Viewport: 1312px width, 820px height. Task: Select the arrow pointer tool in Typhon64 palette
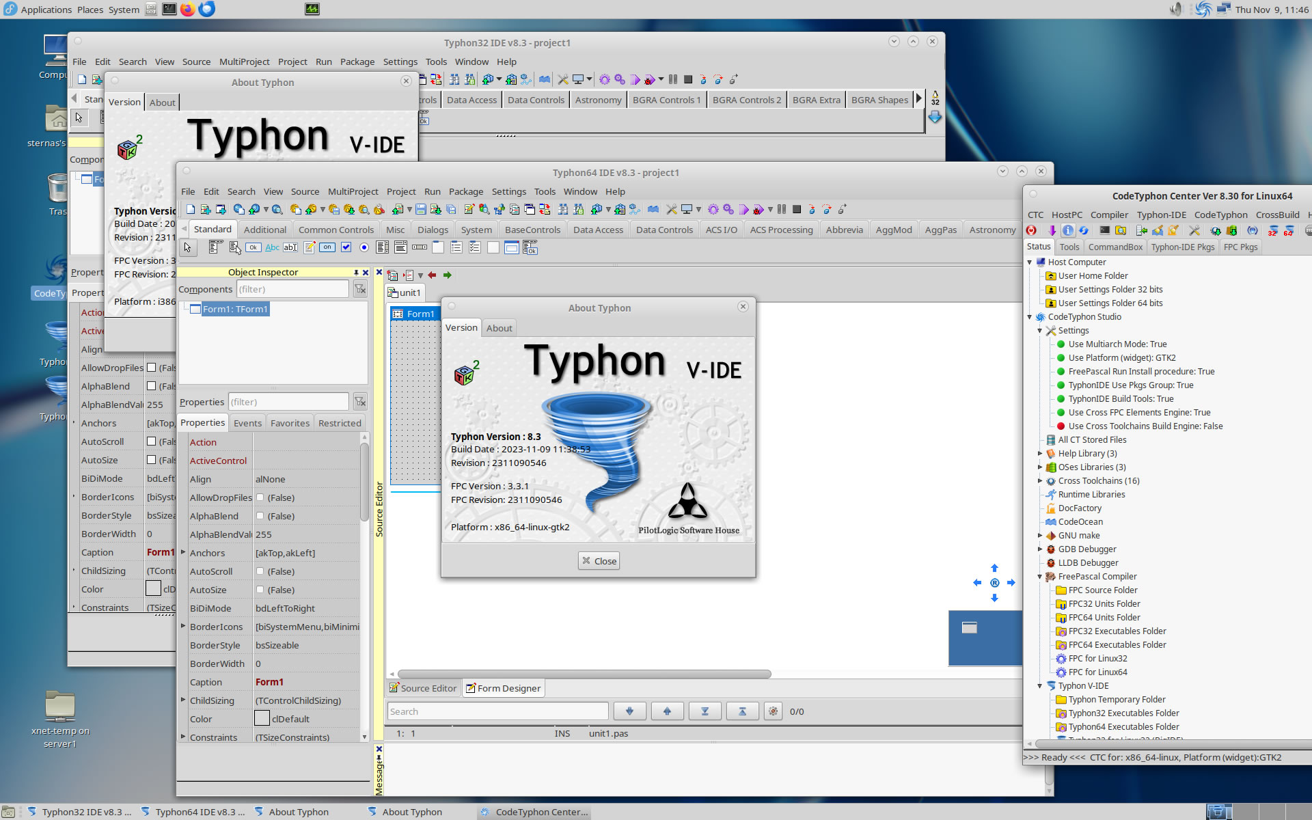tap(187, 247)
